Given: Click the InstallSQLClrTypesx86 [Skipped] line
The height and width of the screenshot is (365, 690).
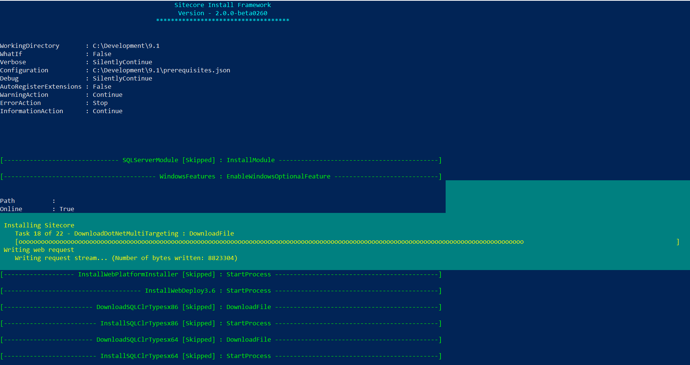Looking at the screenshot, I should click(x=221, y=323).
